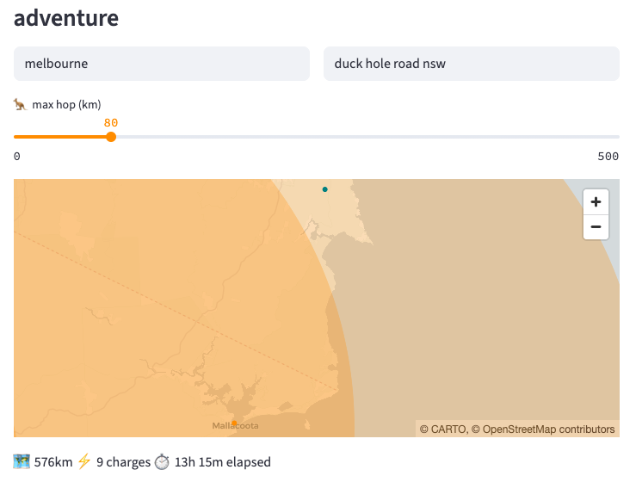Click the map emoji next to 576km
Screen dimensions: 636x482
22,461
